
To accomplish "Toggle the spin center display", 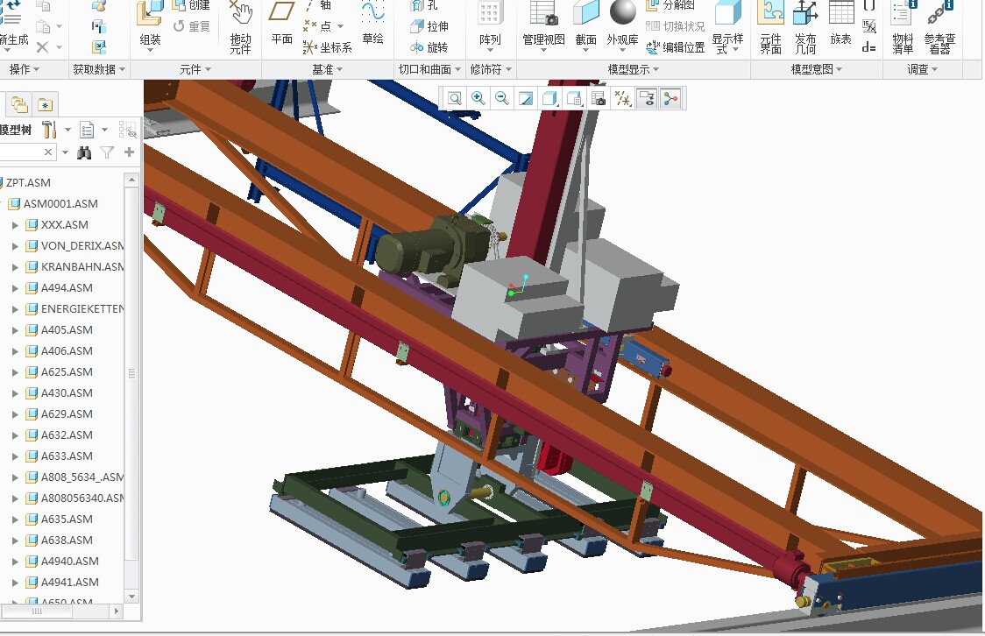I will click(x=671, y=98).
